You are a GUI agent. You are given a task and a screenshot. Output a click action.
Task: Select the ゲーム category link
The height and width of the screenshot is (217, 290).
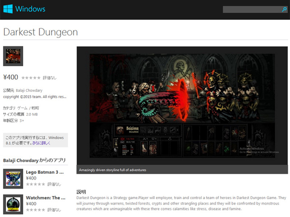tap(22, 108)
